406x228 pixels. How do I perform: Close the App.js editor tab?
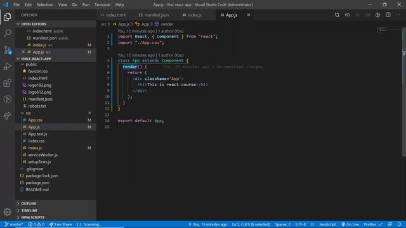click(249, 15)
